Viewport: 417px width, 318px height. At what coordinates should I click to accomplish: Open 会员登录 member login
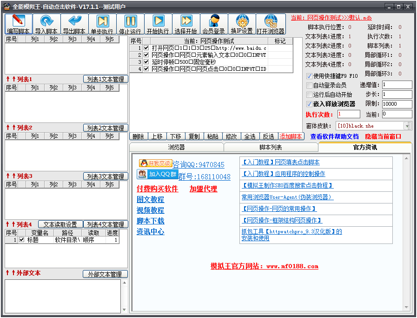click(214, 24)
